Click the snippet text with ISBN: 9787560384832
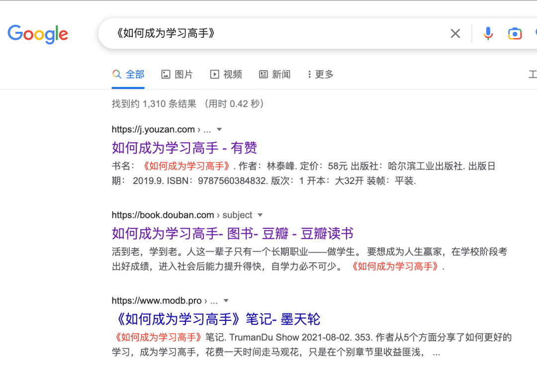The height and width of the screenshot is (378, 537). [x=303, y=174]
